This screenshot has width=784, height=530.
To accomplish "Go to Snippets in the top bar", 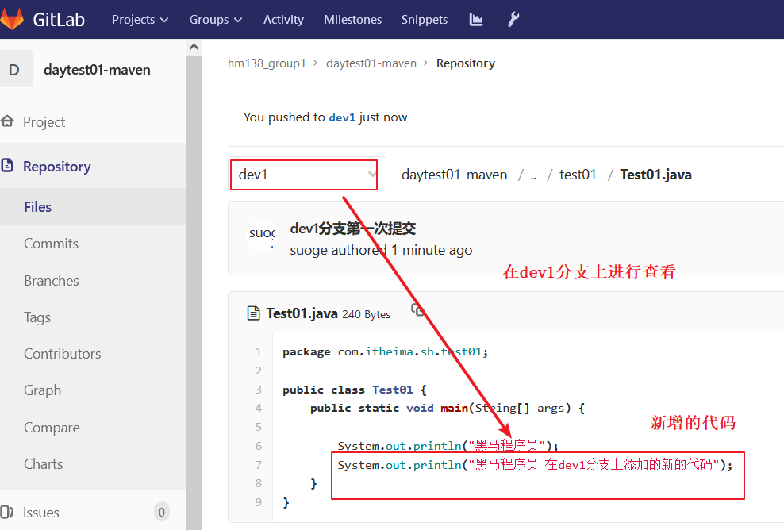I will [x=424, y=20].
